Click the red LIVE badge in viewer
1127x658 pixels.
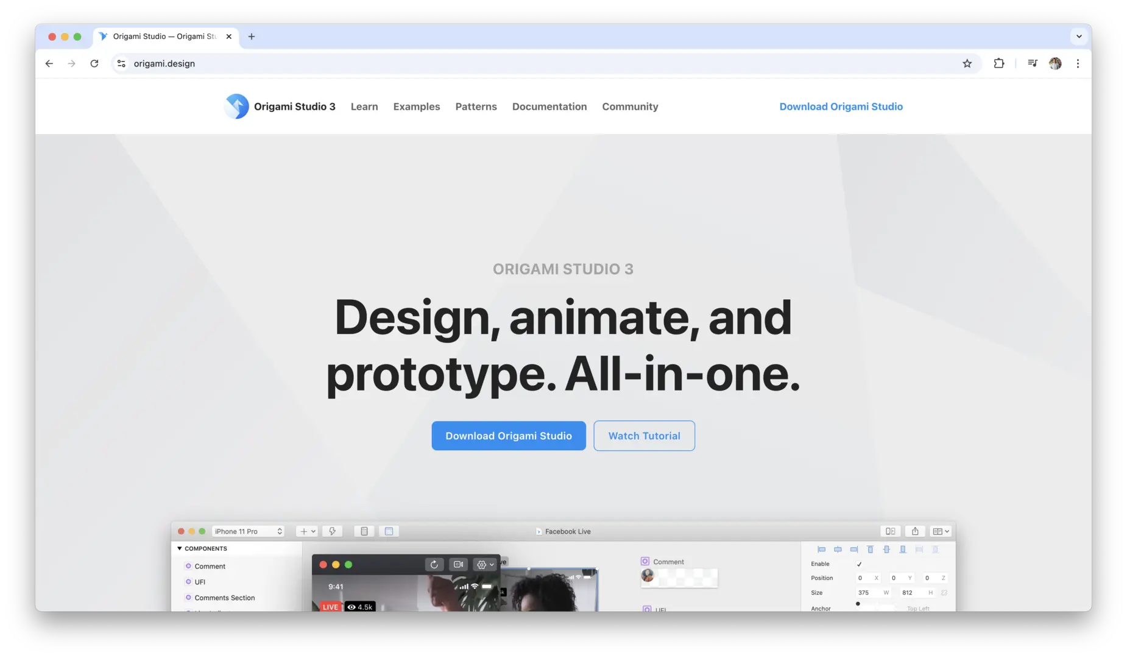(330, 607)
